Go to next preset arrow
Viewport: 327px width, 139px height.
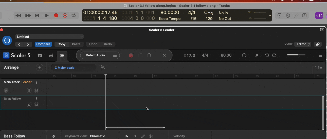(x=28, y=44)
